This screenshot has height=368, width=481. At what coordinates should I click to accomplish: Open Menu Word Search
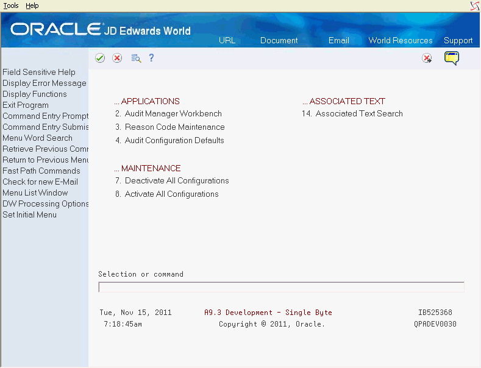(37, 138)
